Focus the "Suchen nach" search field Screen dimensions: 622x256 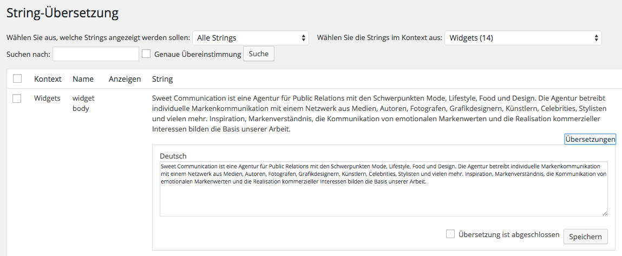[96, 54]
